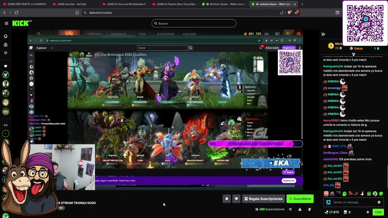Open the channel points balance 17.670
388x218 pixels.
click(332, 212)
